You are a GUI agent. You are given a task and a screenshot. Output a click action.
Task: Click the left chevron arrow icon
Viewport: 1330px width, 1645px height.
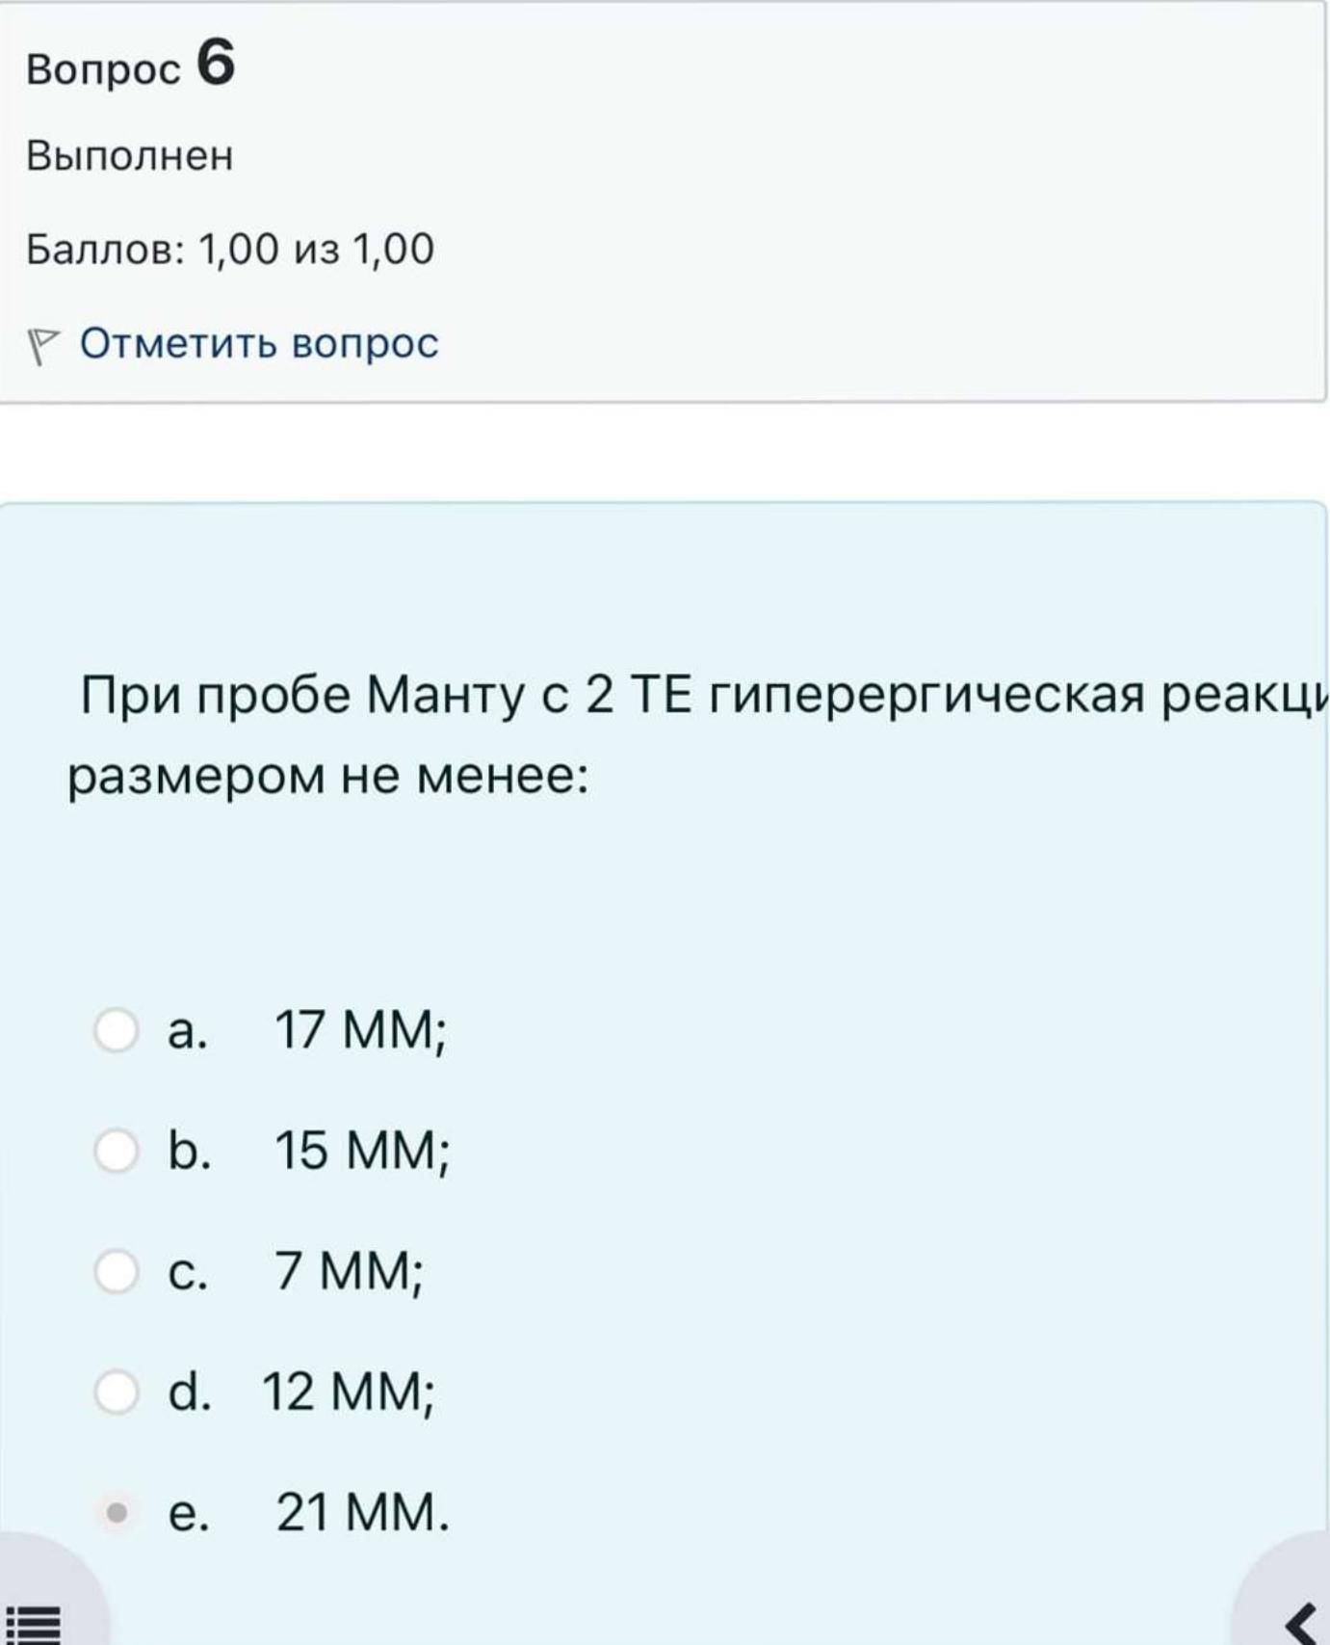1302,1623
